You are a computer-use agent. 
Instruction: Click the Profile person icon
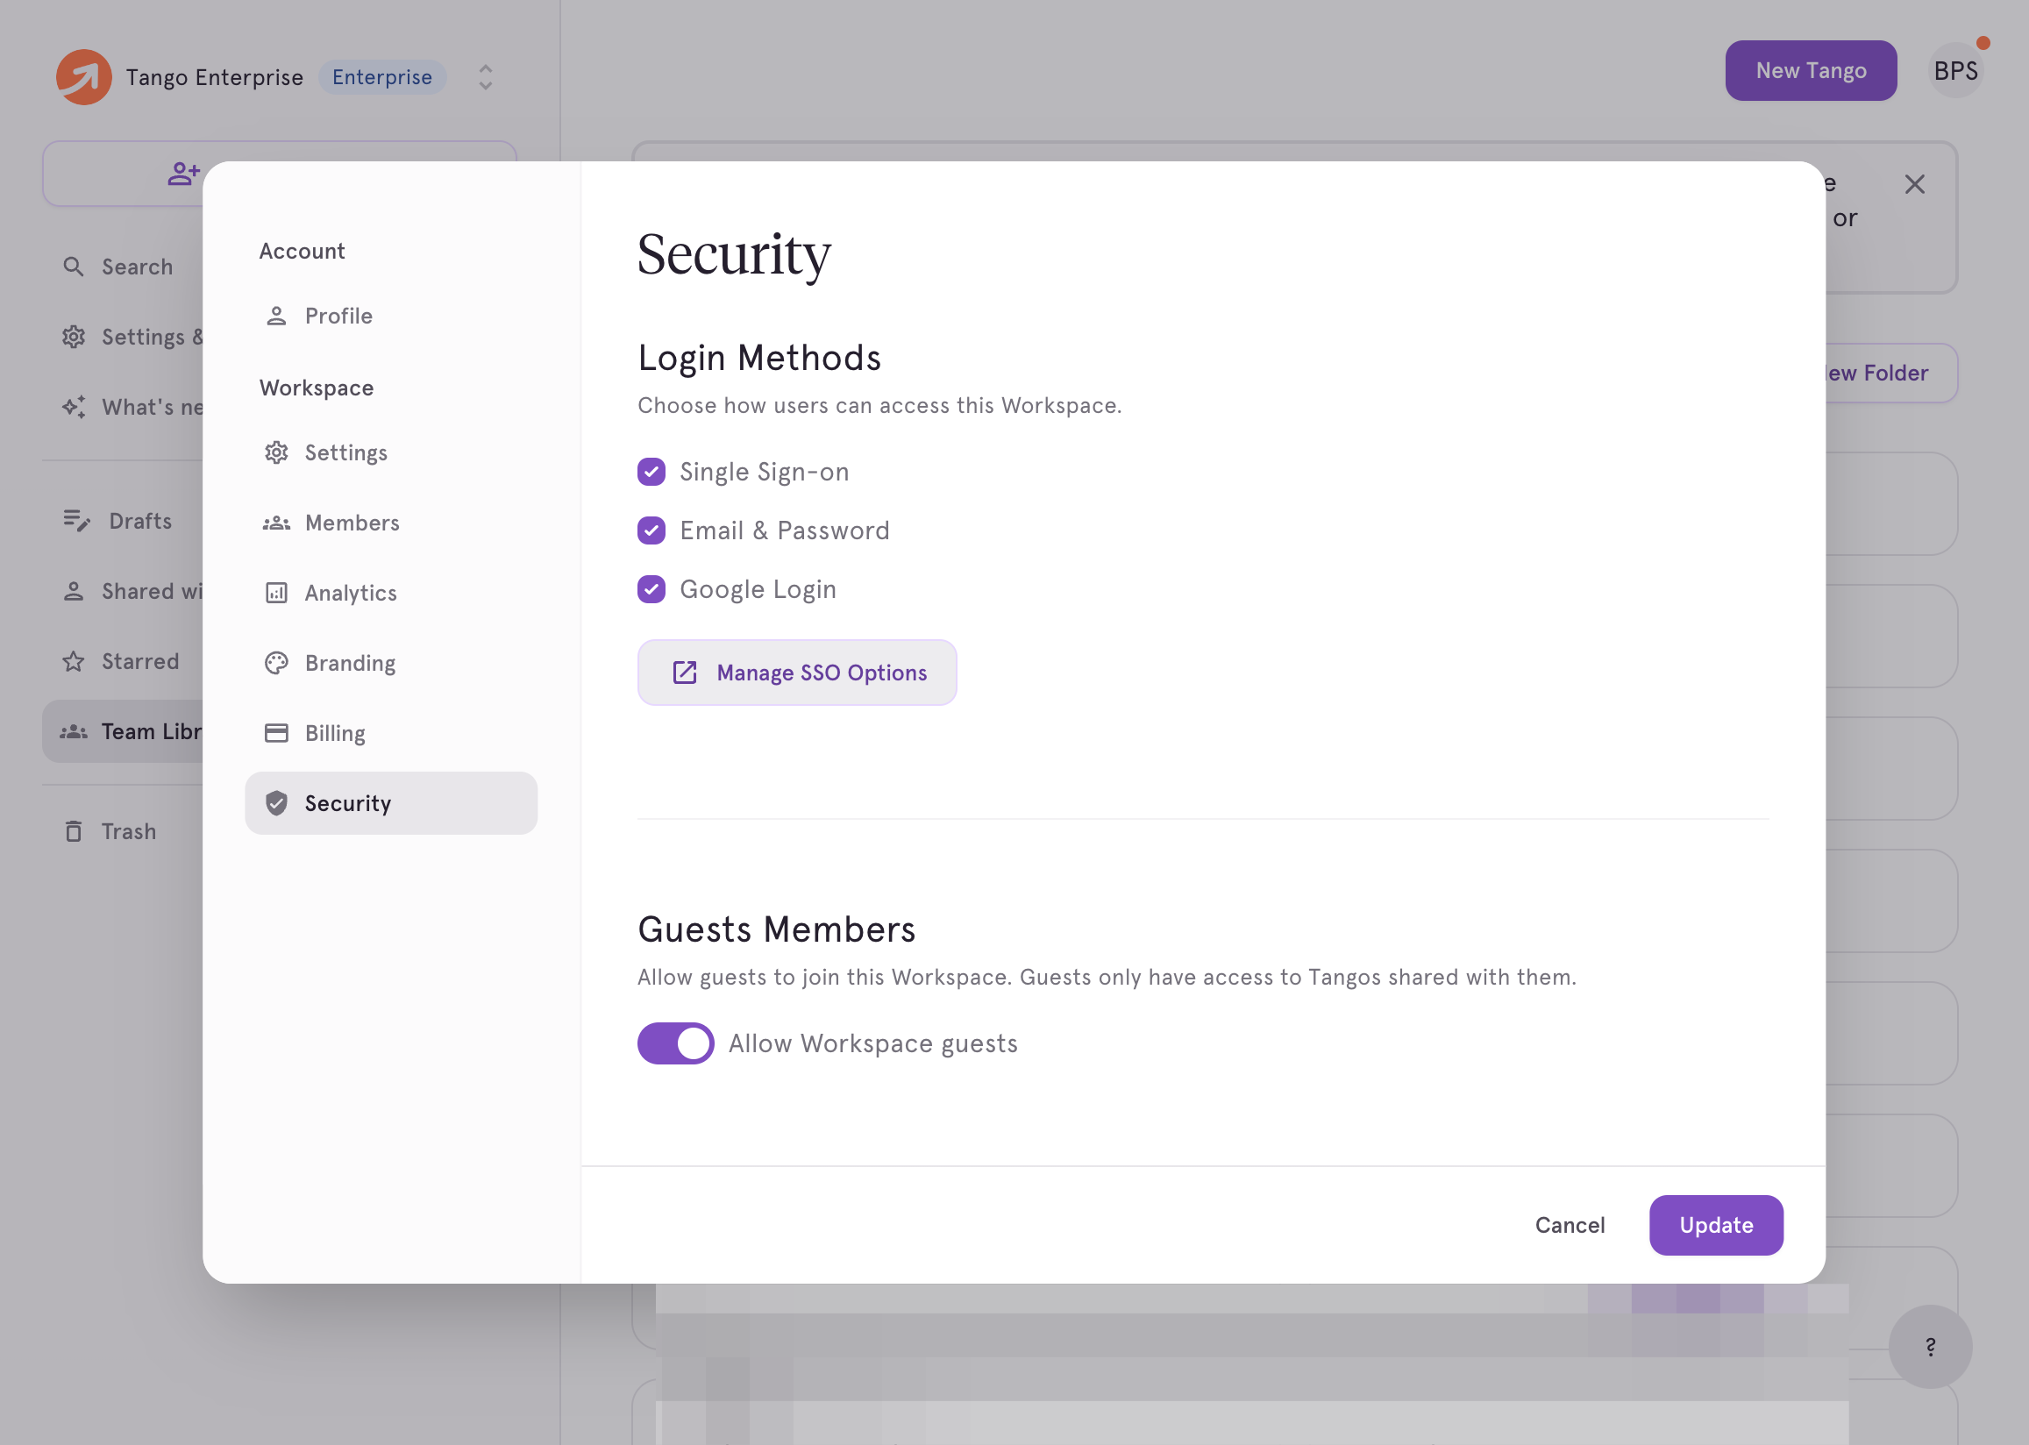(x=276, y=316)
